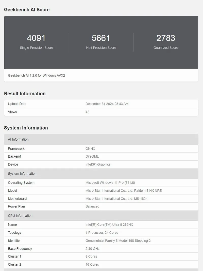The image size is (203, 271).
Task: Select the Geekbench AI 1.2.0 version text
Action: 37,76
